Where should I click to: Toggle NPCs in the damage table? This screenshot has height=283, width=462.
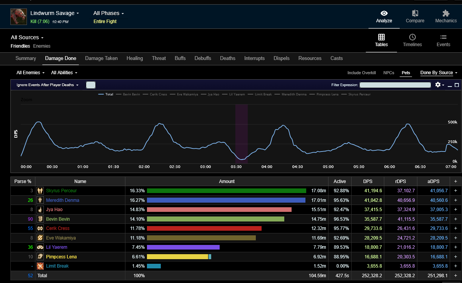(389, 73)
